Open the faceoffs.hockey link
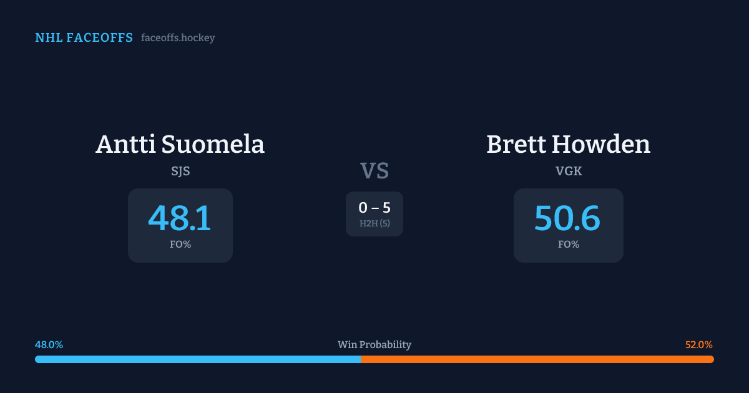Image resolution: width=749 pixels, height=393 pixels. 178,38
